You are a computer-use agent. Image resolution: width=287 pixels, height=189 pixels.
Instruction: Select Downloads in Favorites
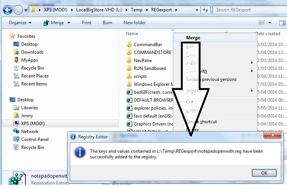click(x=28, y=52)
